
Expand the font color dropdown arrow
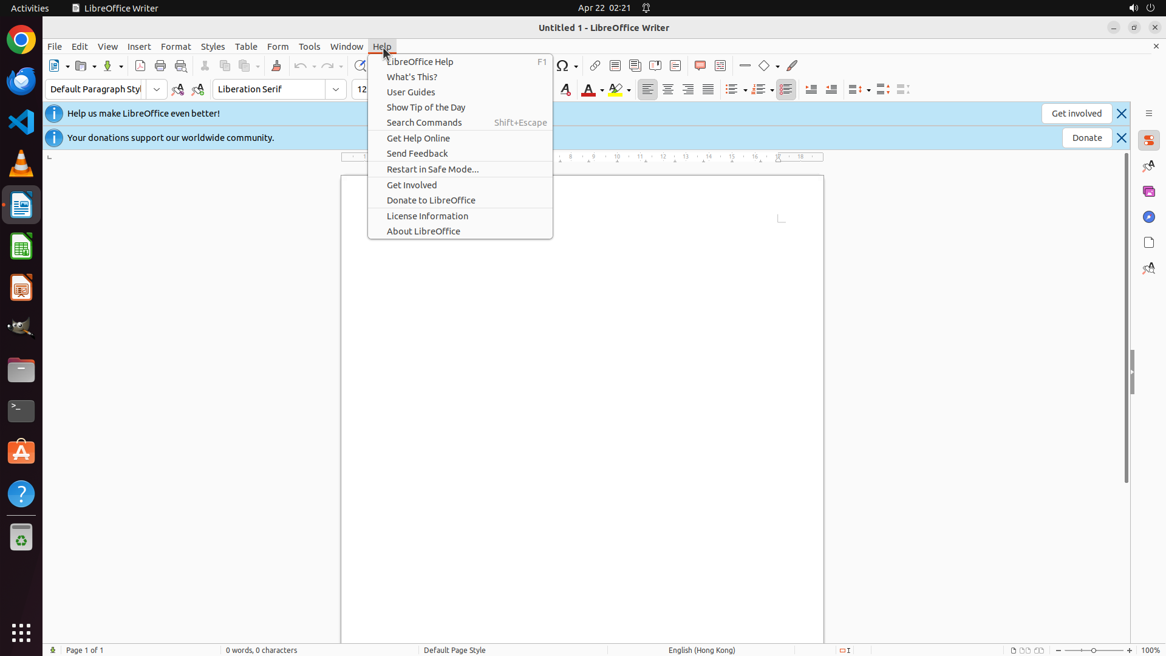[x=602, y=90]
